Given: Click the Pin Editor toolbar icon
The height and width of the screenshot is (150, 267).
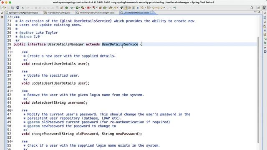Looking at the screenshot, I should (x=174, y=8).
